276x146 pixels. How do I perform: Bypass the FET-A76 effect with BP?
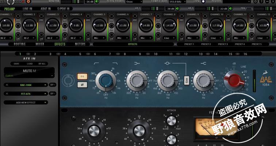53,94
